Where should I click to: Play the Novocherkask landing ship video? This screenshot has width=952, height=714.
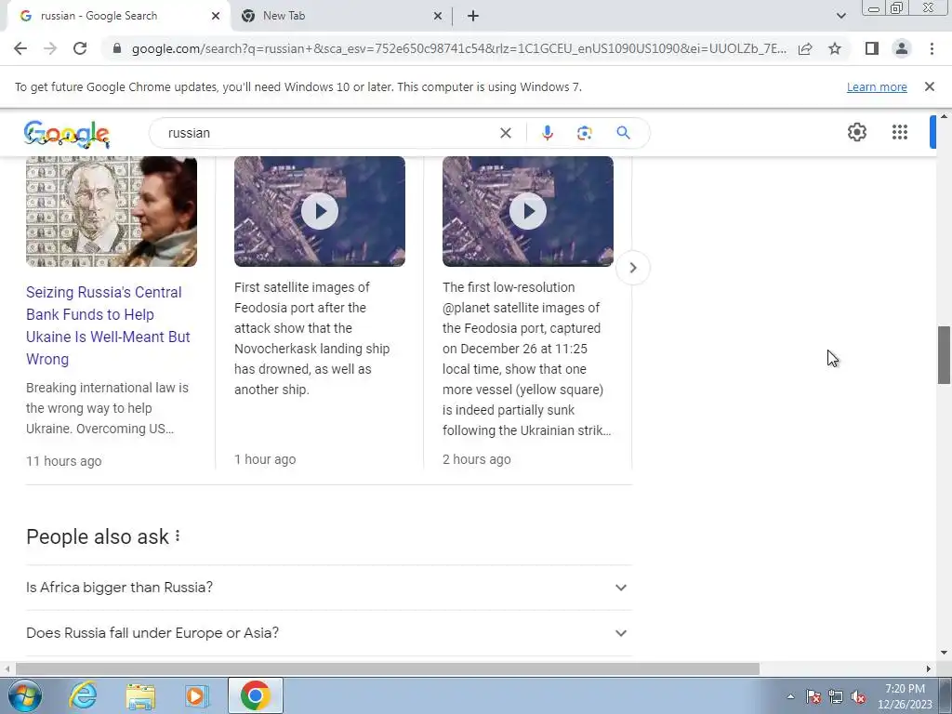pos(320,211)
